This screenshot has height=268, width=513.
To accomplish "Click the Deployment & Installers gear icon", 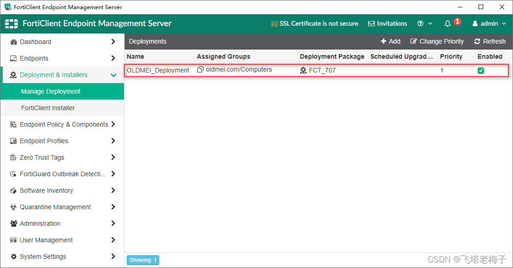I will (x=13, y=75).
